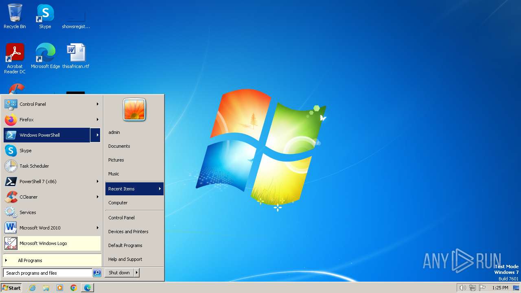The image size is (521, 293).
Task: Click Services gear icon
Action: (11, 212)
